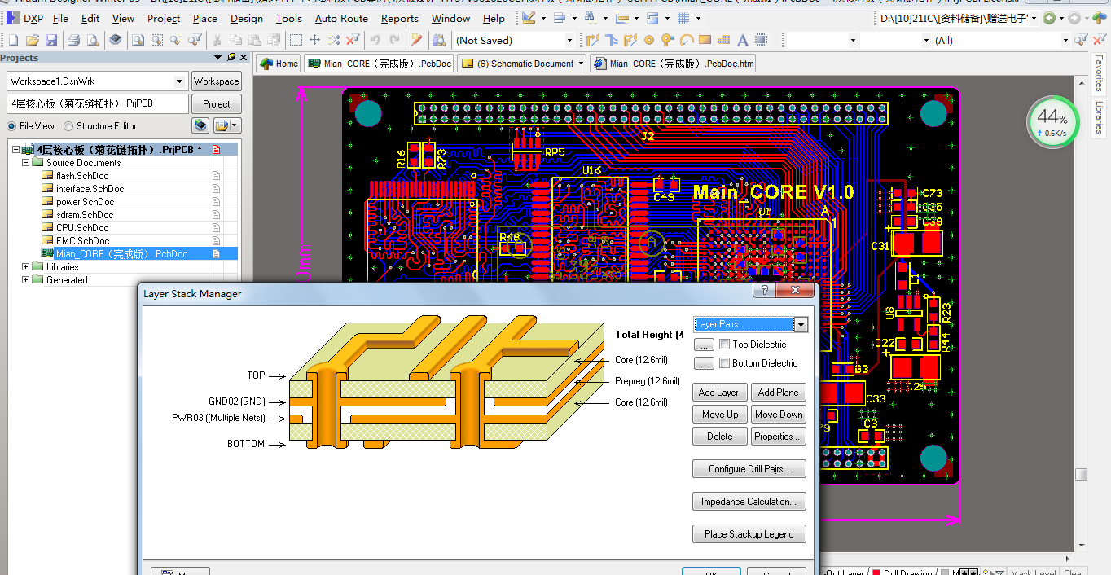The height and width of the screenshot is (575, 1111).
Task: Click the Add Layer button
Action: coord(719,393)
